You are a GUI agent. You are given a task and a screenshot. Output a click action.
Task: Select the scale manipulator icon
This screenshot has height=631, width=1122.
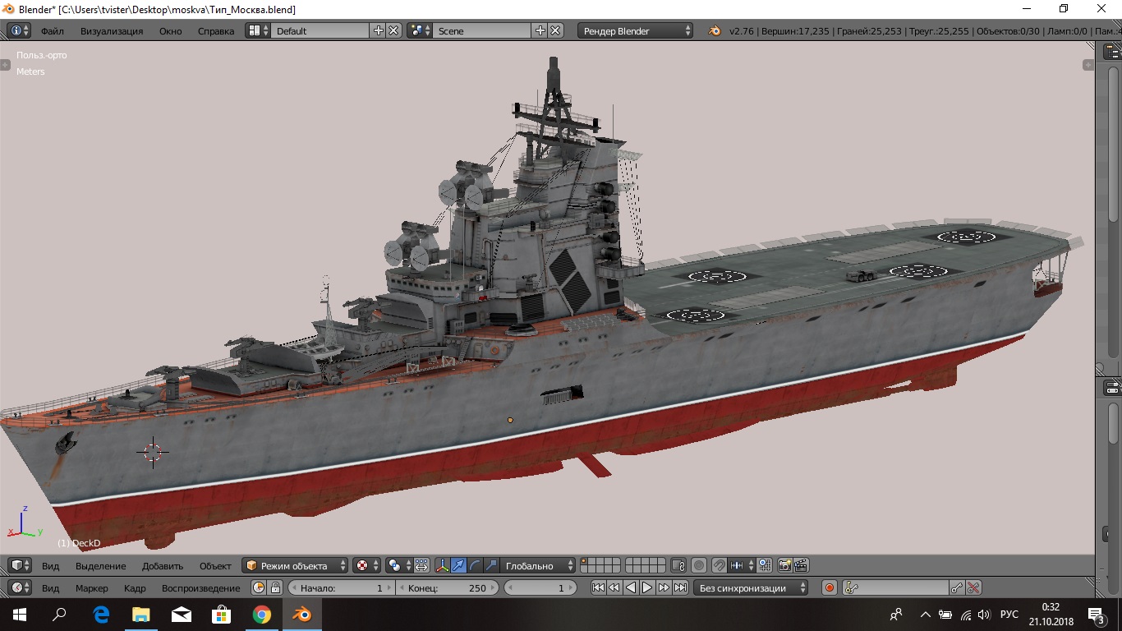click(x=492, y=566)
